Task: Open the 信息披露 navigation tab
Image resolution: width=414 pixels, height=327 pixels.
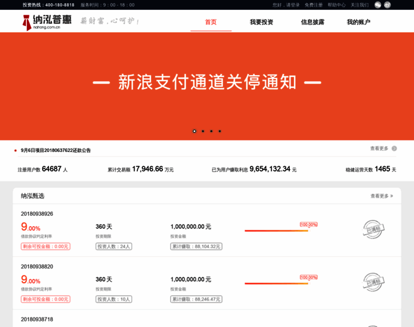Action: click(x=313, y=22)
